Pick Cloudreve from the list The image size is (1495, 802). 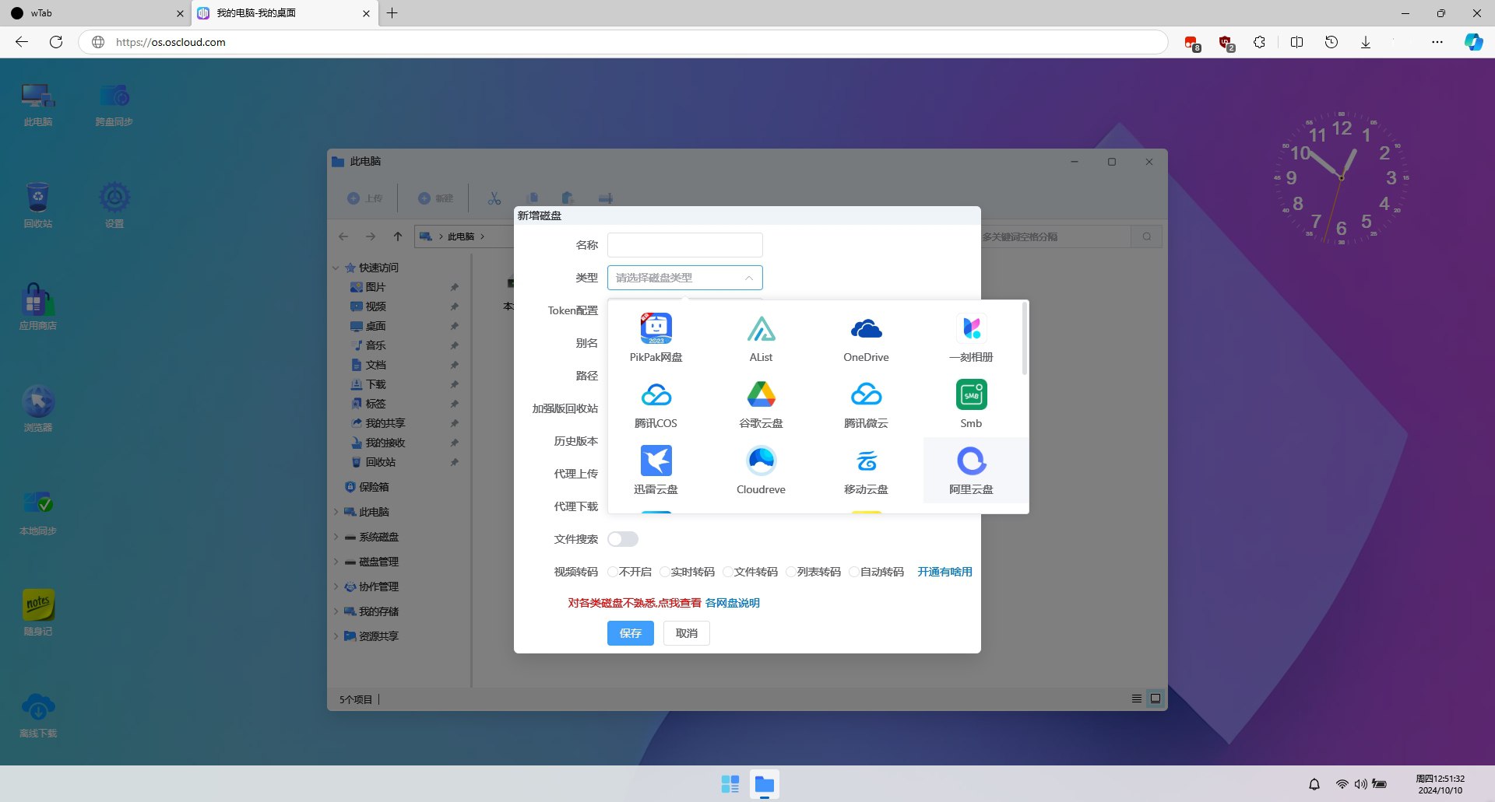click(761, 470)
